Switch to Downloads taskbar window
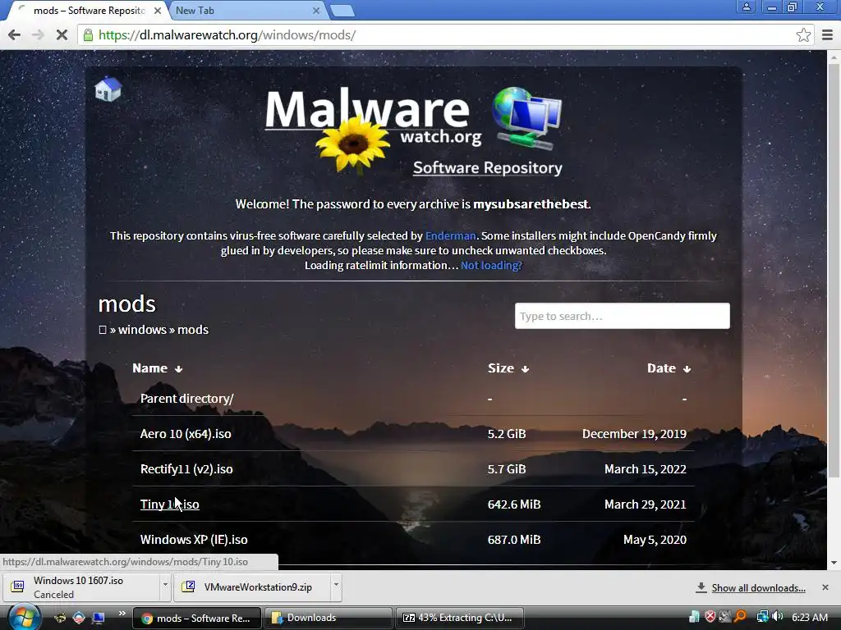 pyautogui.click(x=327, y=618)
